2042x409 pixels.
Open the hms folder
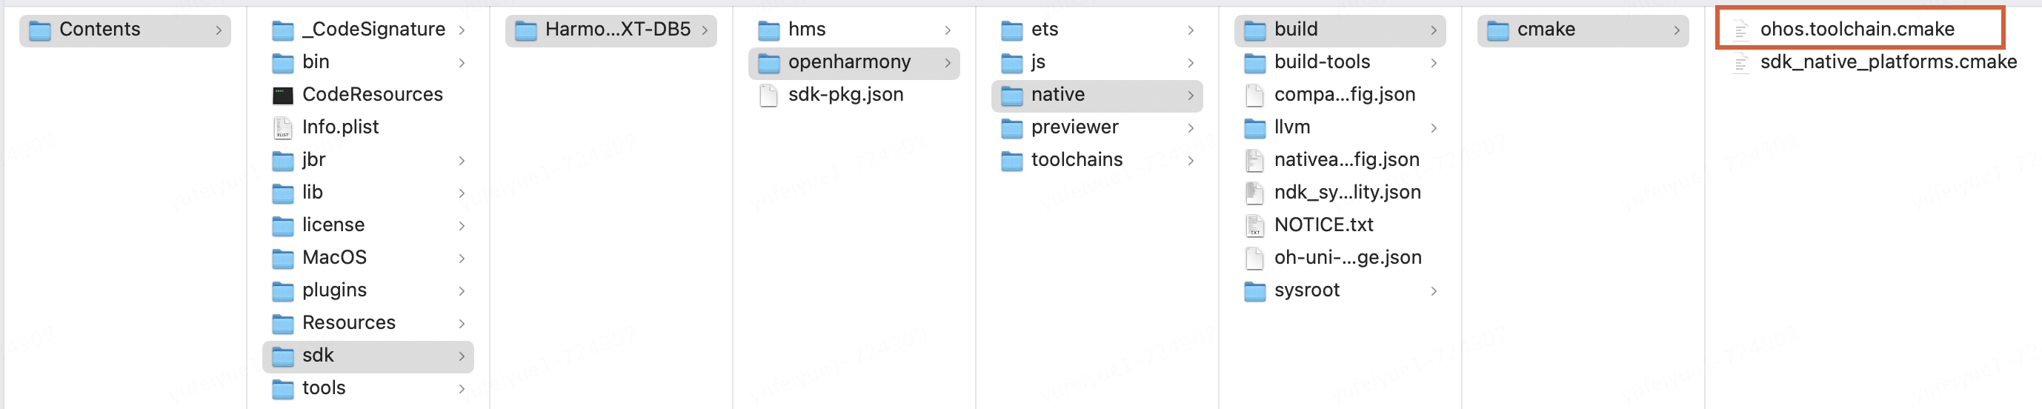[x=854, y=30]
